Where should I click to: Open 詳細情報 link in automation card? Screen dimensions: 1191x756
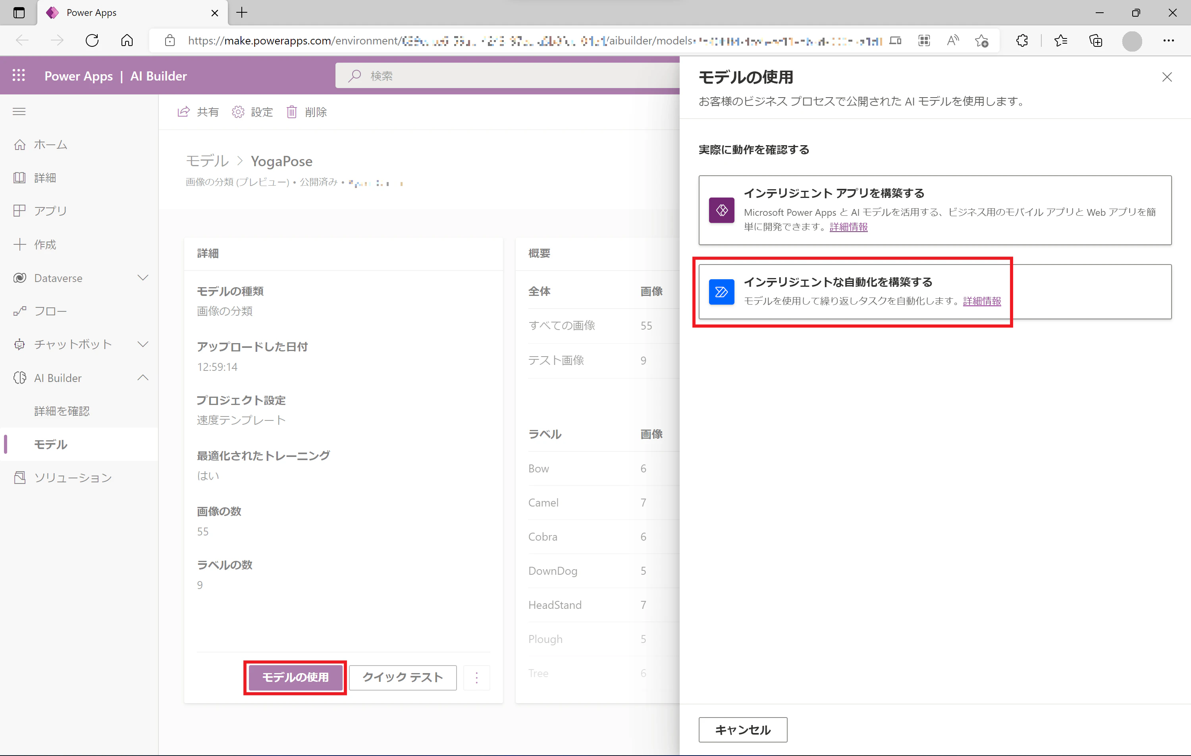pyautogui.click(x=982, y=300)
